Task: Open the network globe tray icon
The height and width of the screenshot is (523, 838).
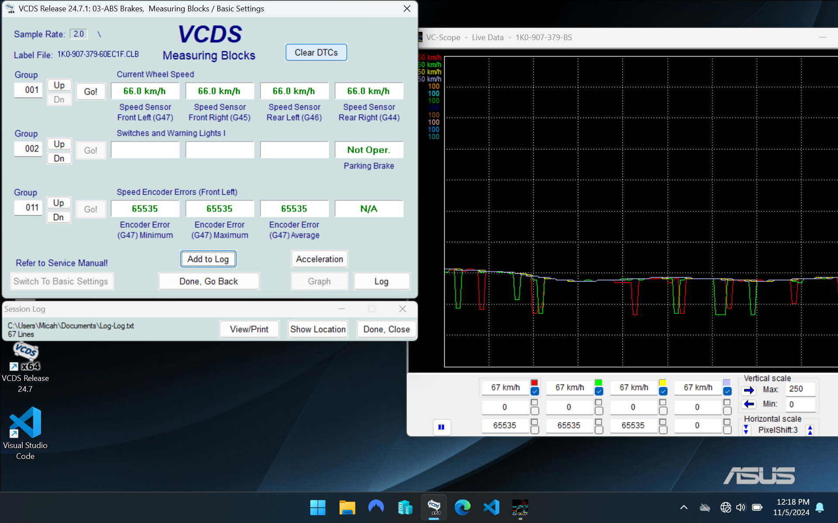Action: click(725, 507)
